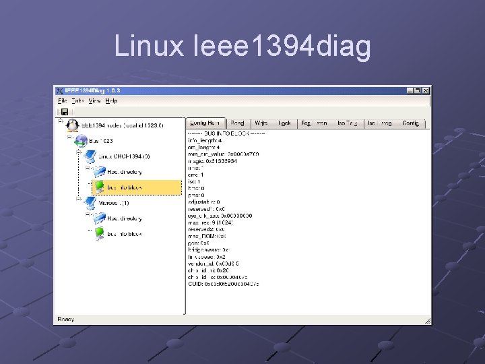Switch to the rightmost Config tab

411,123
